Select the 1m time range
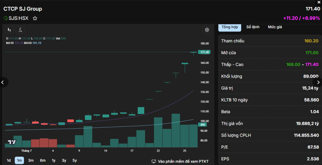 coord(19,161)
